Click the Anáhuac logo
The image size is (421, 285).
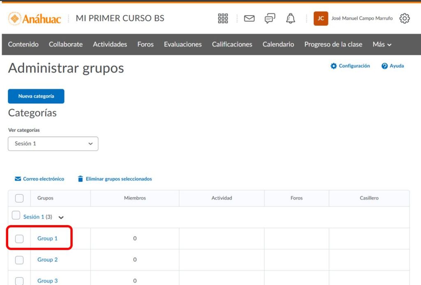[35, 18]
